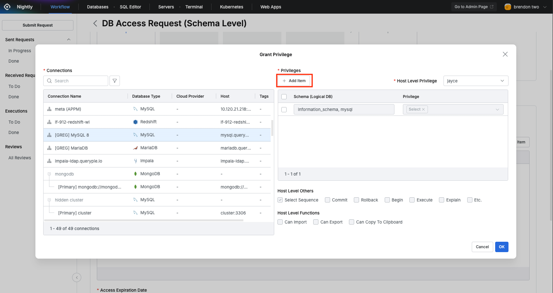Click the Nightly logo icon
The width and height of the screenshot is (553, 293).
[x=7, y=7]
